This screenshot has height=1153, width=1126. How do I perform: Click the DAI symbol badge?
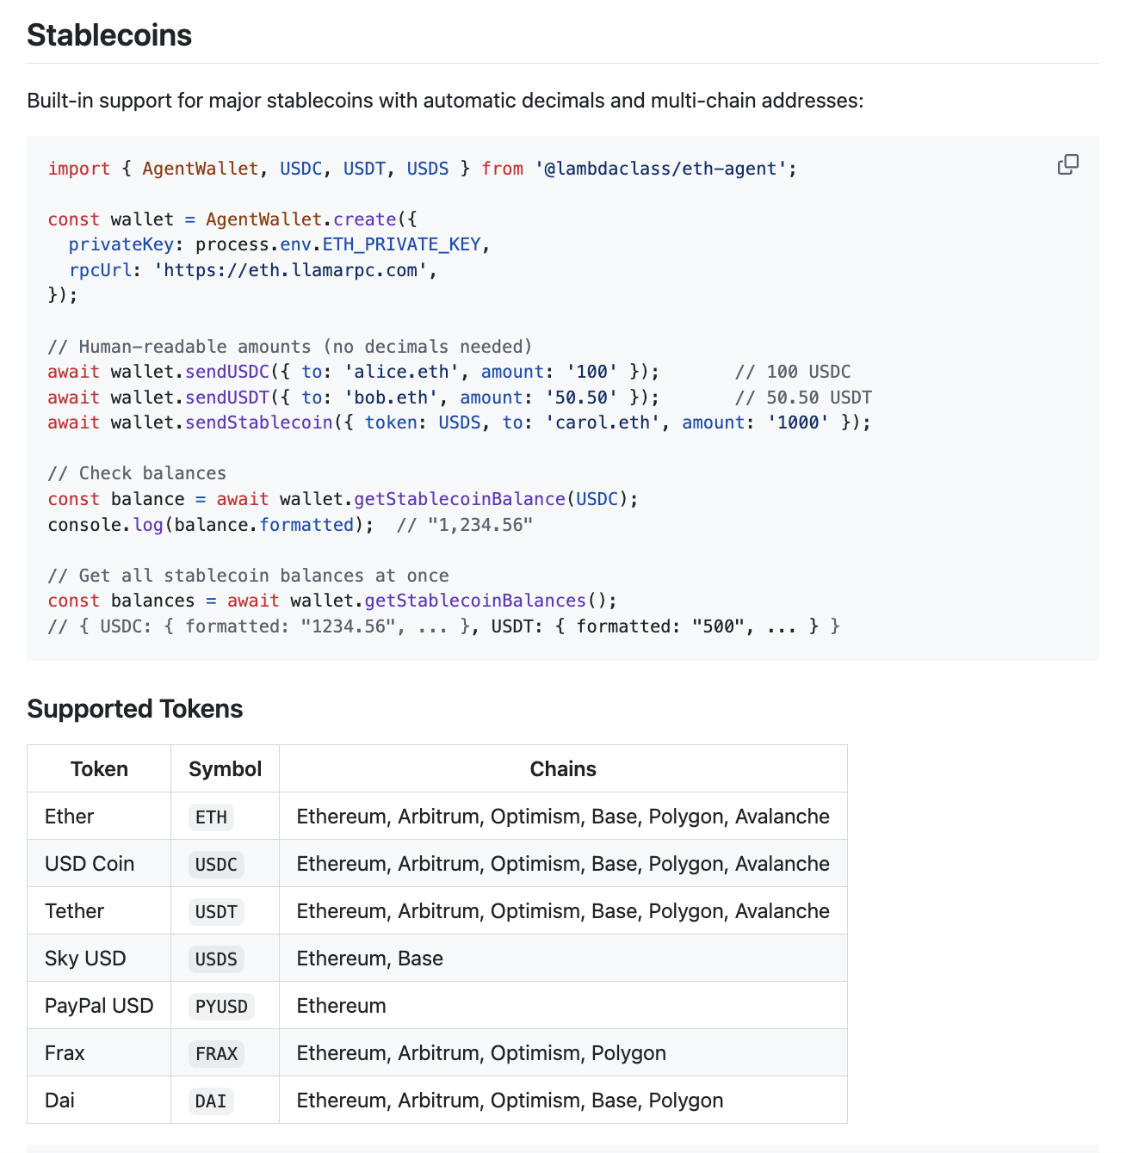pyautogui.click(x=211, y=1101)
